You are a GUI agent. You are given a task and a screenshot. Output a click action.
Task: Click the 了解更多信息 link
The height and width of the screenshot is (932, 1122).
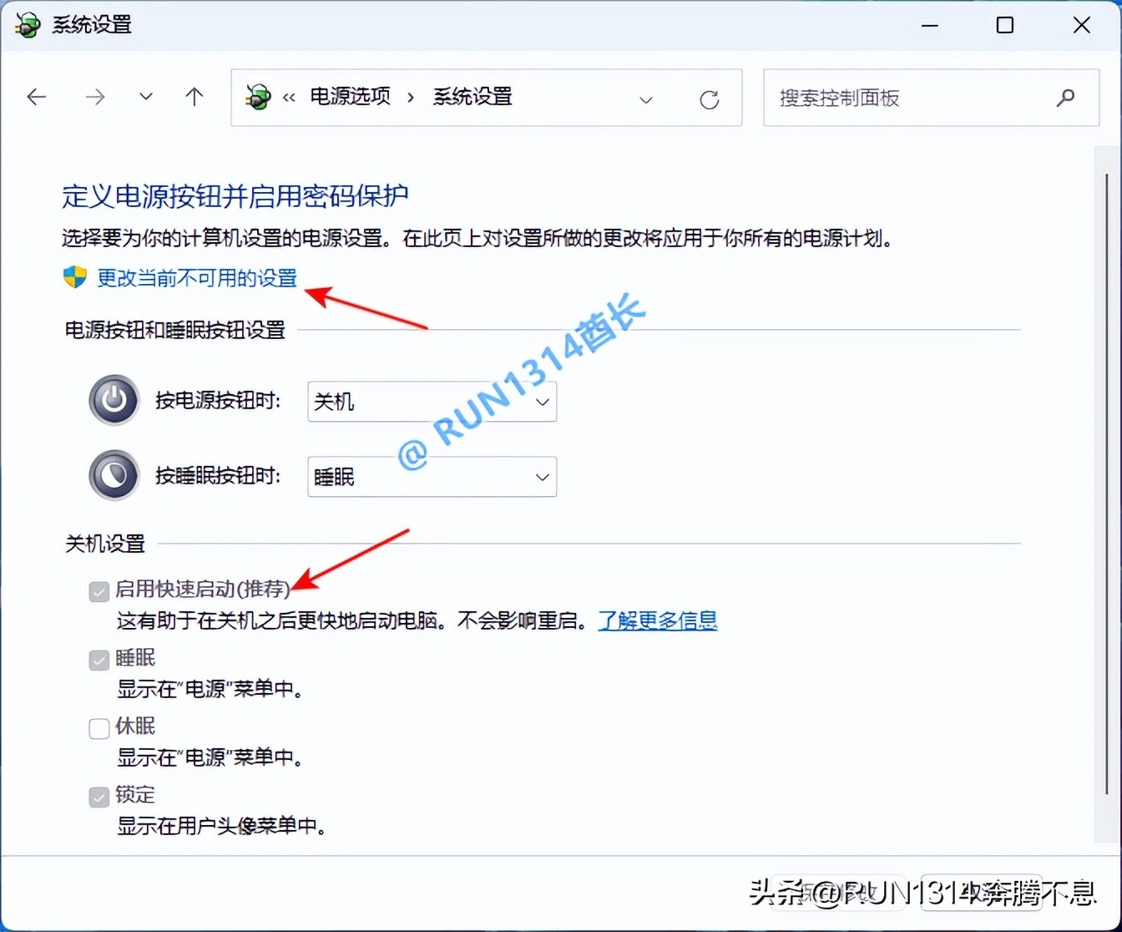[x=658, y=620]
